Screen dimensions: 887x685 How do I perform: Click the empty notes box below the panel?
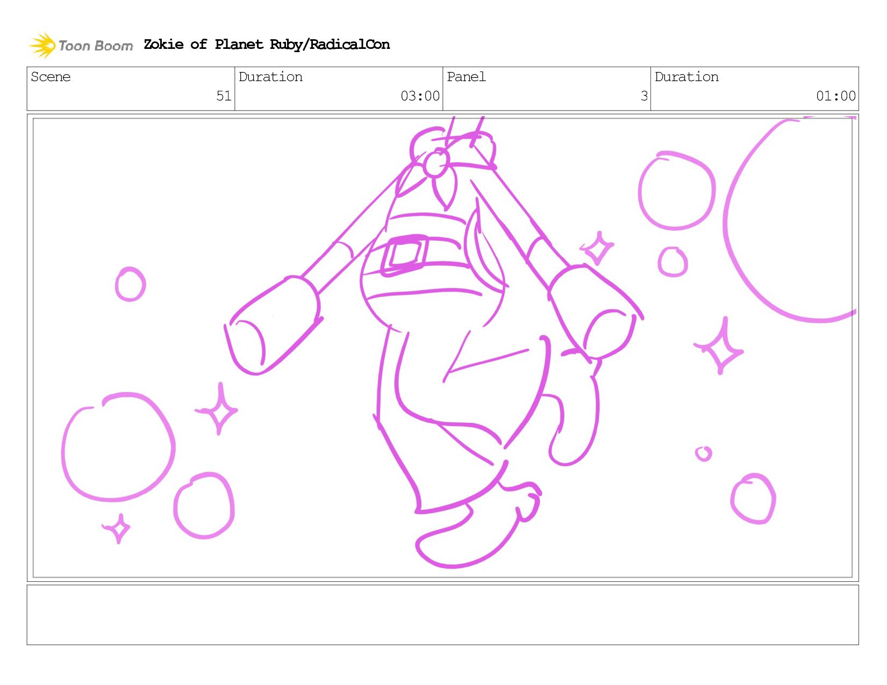point(442,615)
